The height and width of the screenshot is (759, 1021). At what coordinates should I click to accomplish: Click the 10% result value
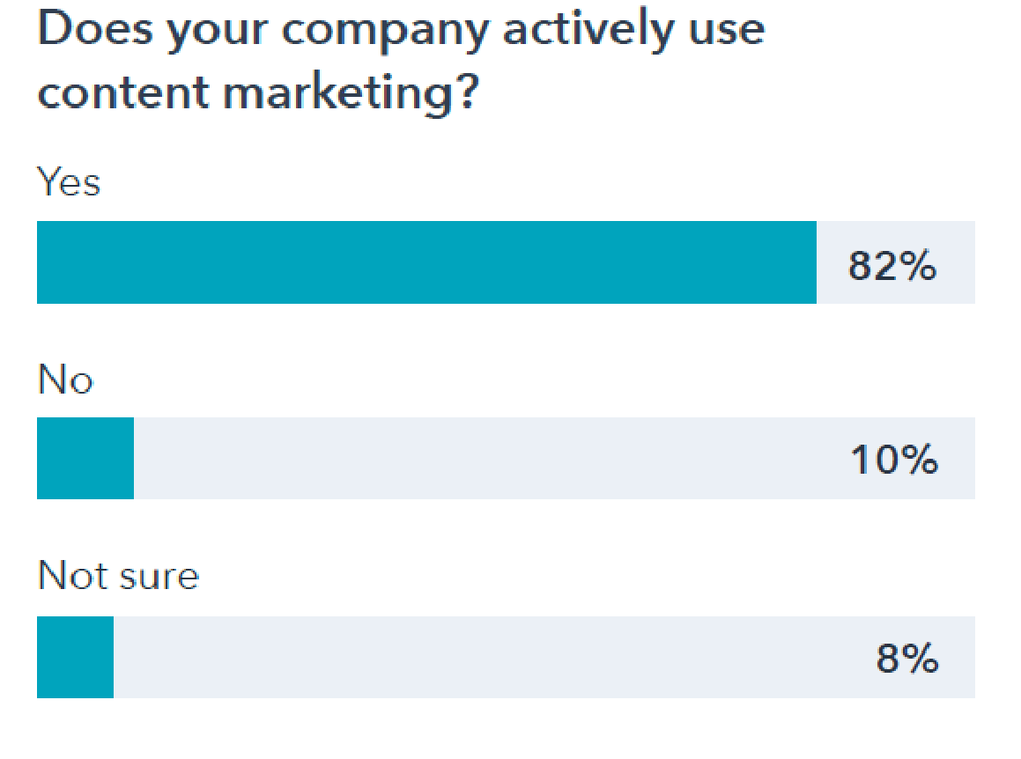point(893,460)
